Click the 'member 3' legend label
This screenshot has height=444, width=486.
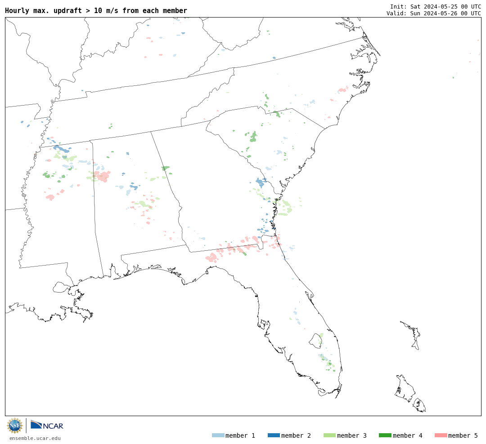click(x=352, y=435)
